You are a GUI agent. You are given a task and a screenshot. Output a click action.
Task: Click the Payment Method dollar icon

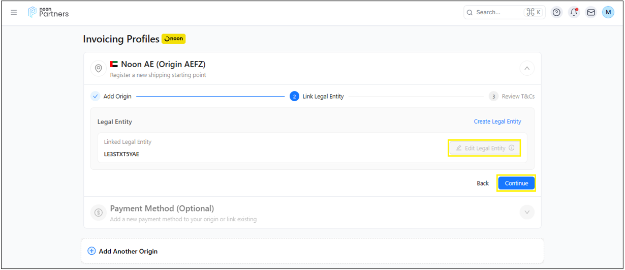click(99, 212)
